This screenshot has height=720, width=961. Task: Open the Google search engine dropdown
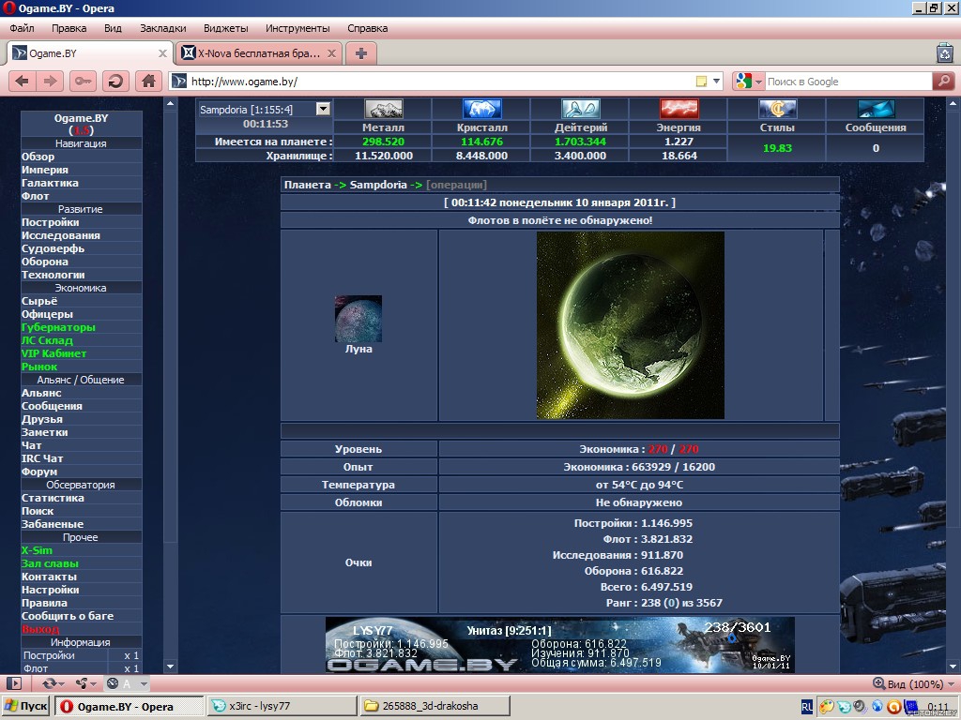[750, 81]
